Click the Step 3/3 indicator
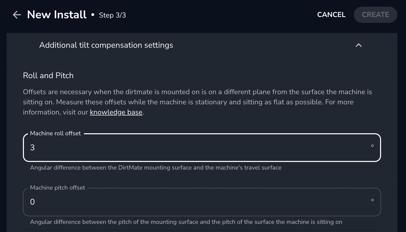Viewport: 406px width, 232px height. click(x=112, y=15)
